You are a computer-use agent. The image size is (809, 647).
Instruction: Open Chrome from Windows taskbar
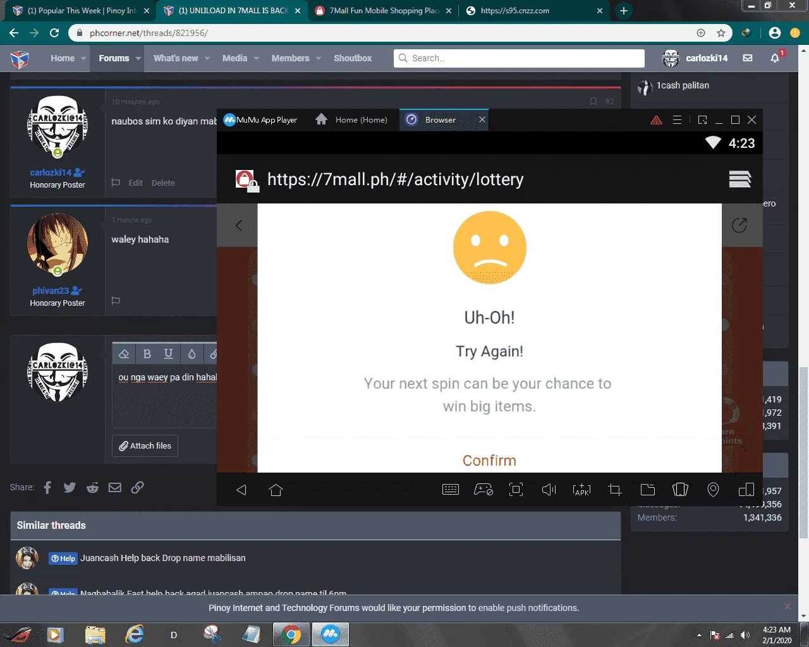(x=291, y=634)
